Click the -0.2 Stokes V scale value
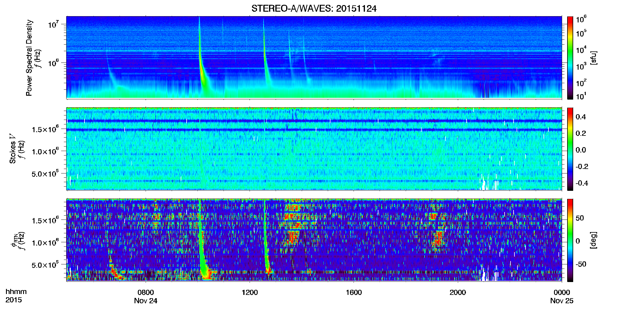 pos(582,166)
